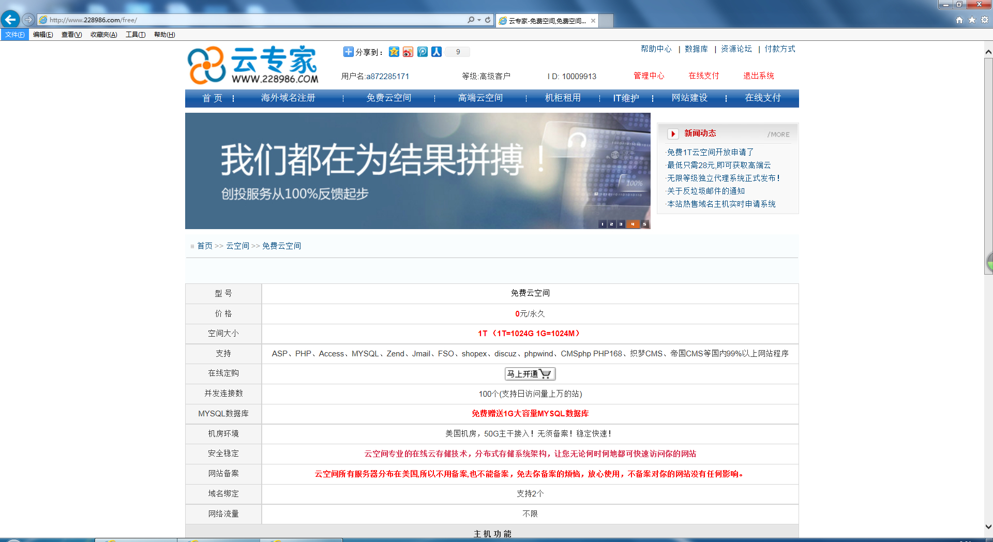This screenshot has height=542, width=993.
Task: Show banner slide 5
Action: coord(644,224)
